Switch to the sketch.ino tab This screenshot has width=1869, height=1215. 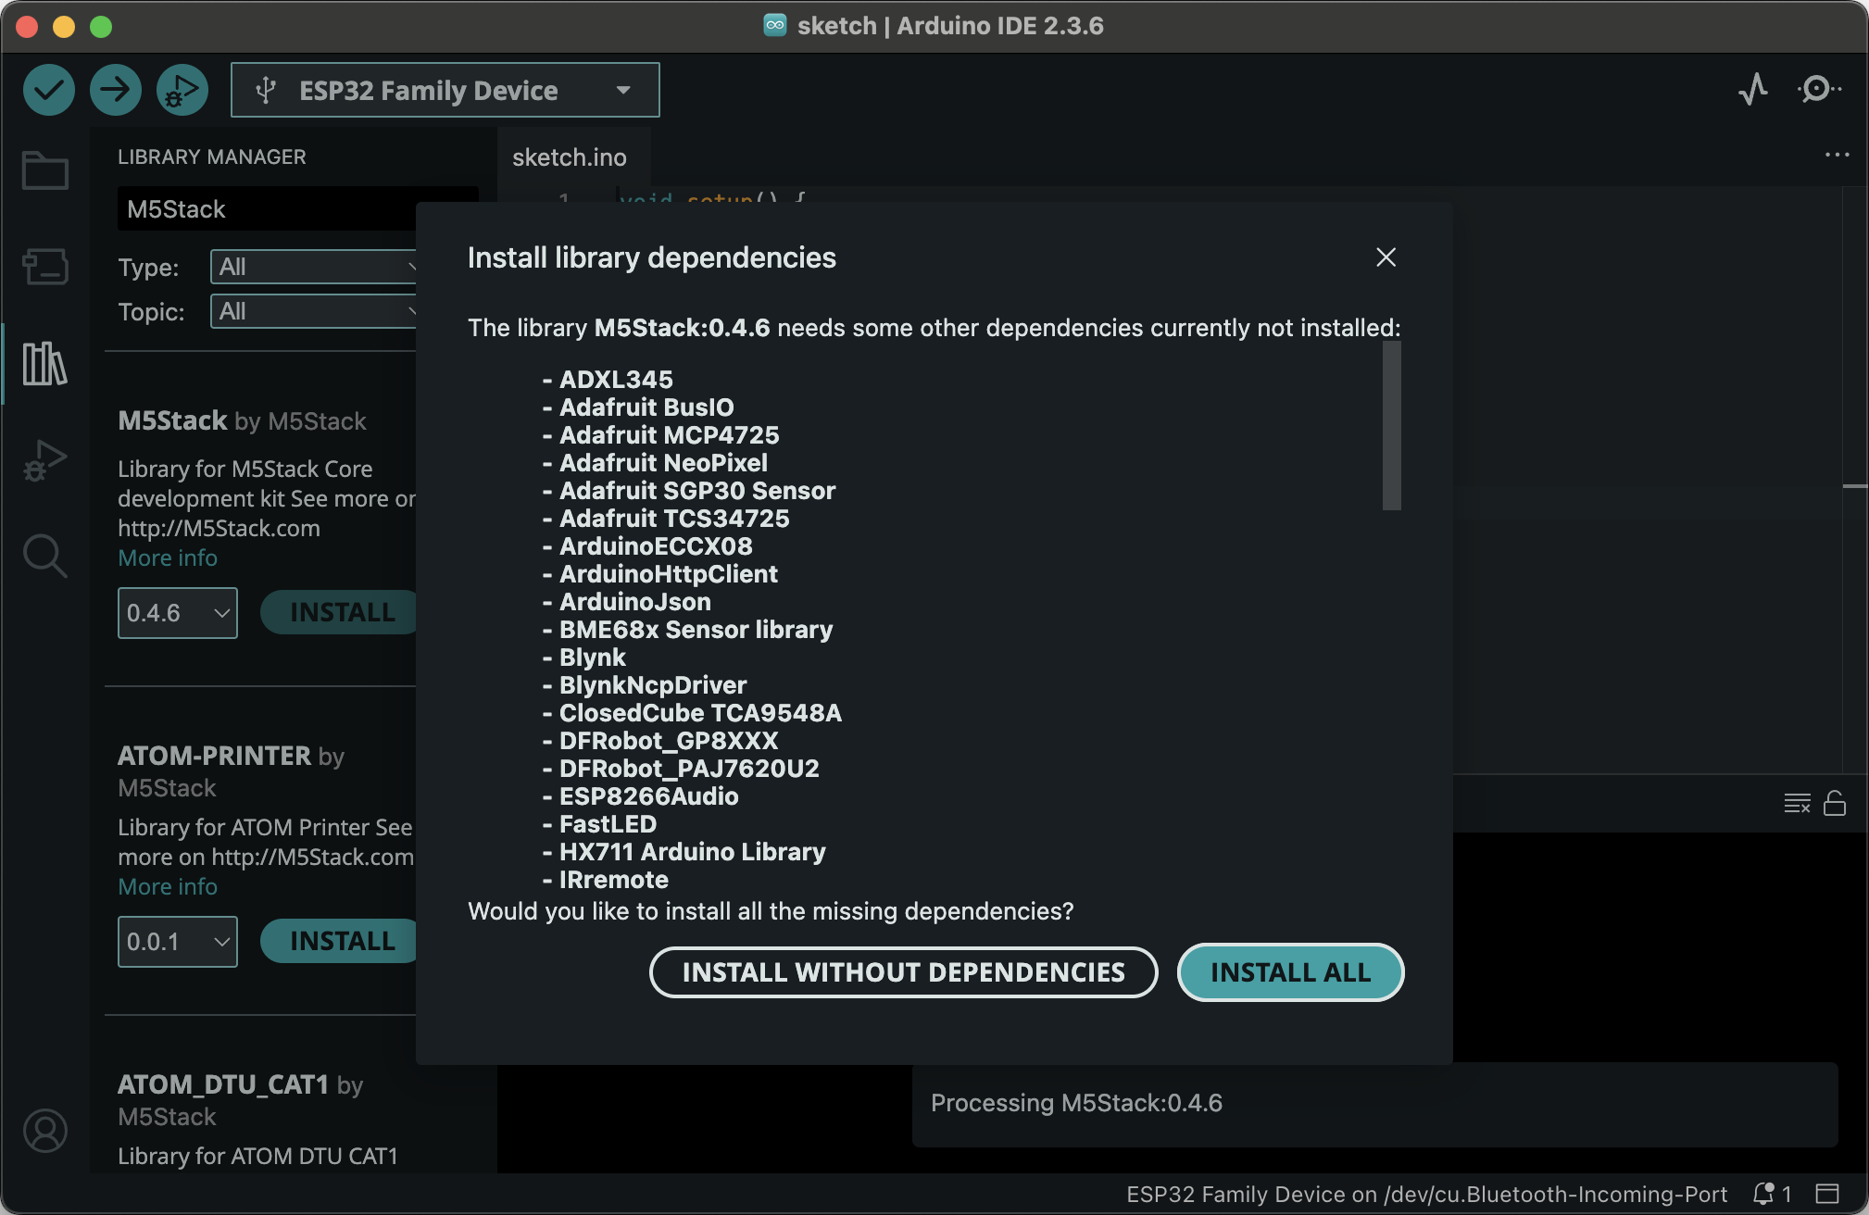point(569,157)
